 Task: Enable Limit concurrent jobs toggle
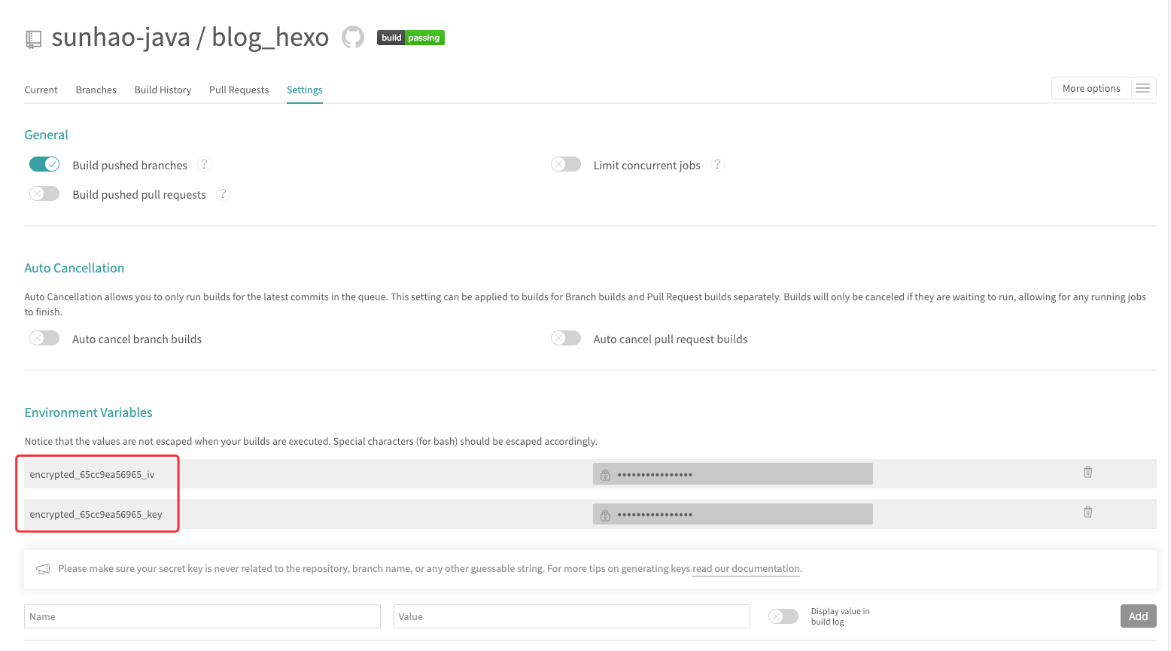click(566, 164)
